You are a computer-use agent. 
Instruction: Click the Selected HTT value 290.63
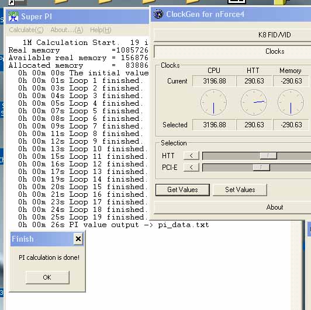254,125
